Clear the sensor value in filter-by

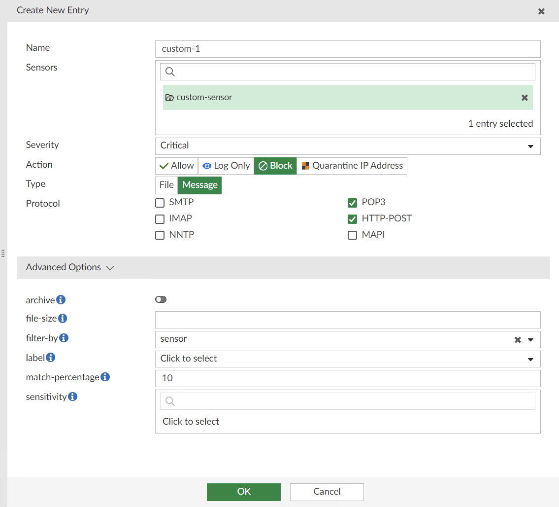click(517, 339)
